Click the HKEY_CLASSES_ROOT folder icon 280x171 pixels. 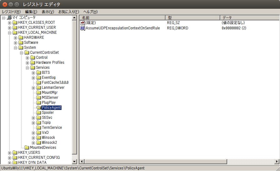[15, 23]
